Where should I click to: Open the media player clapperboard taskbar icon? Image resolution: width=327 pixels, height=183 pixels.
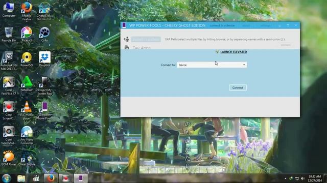click(x=36, y=178)
